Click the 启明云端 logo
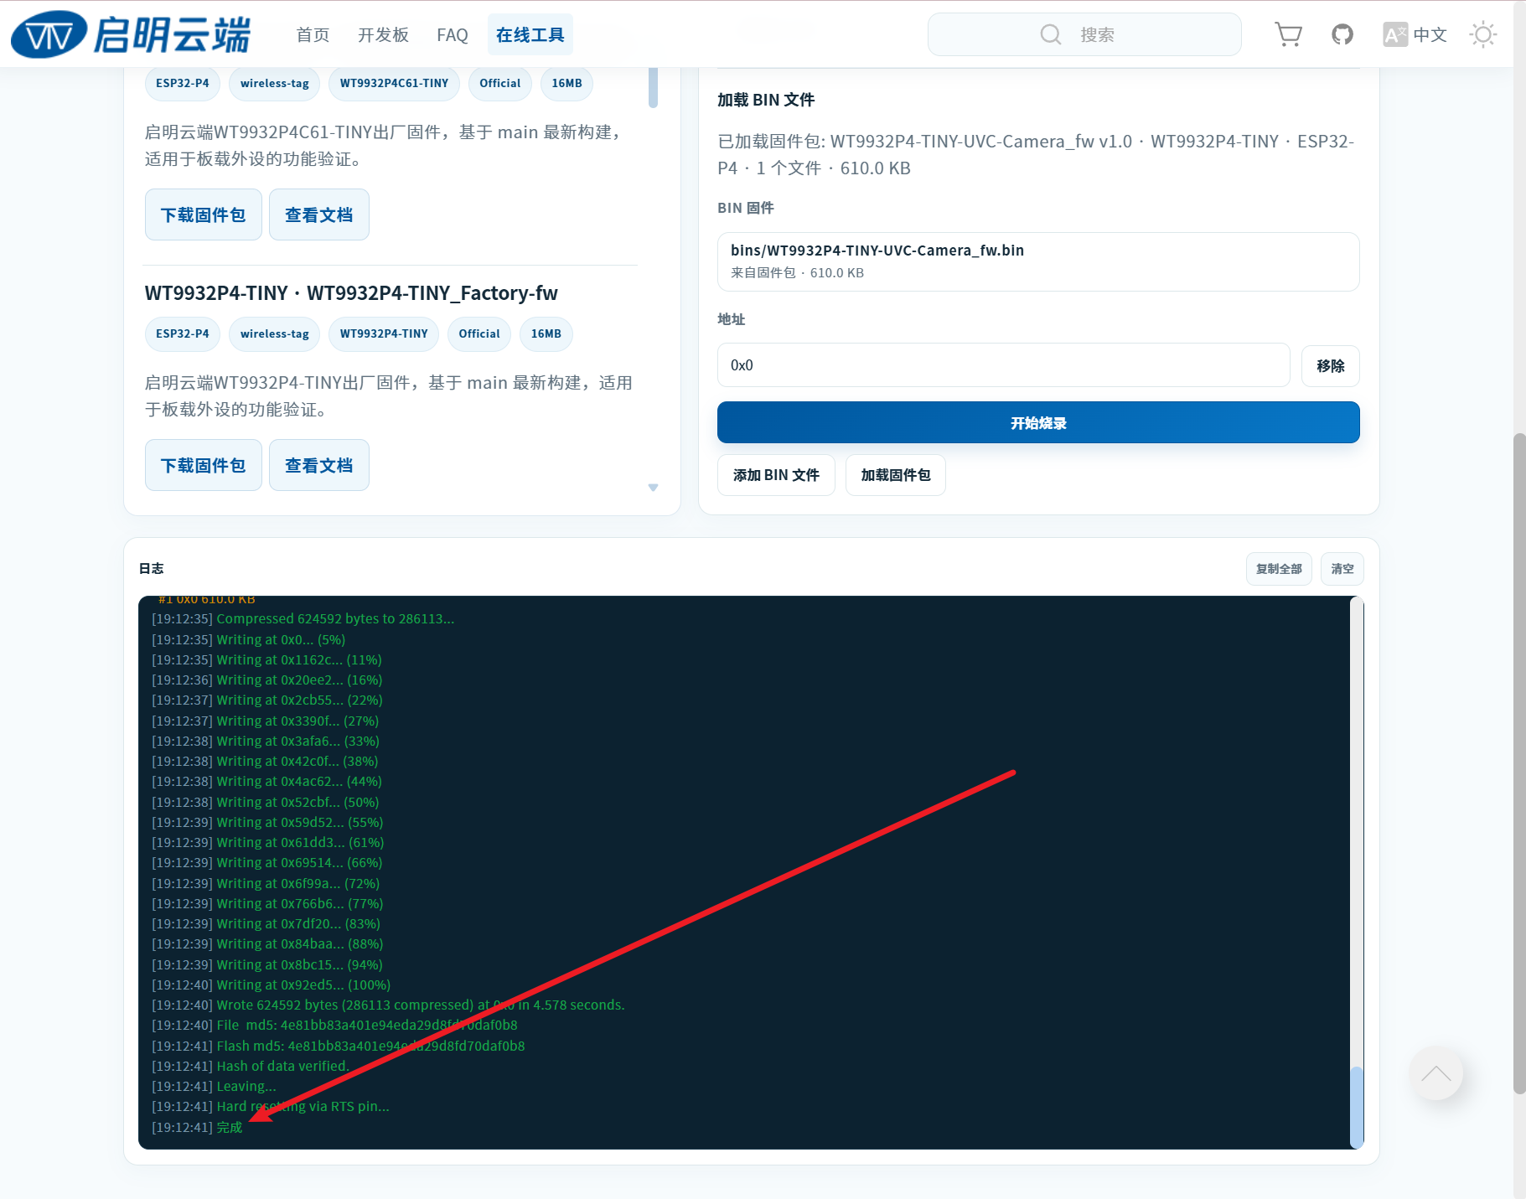 (131, 34)
